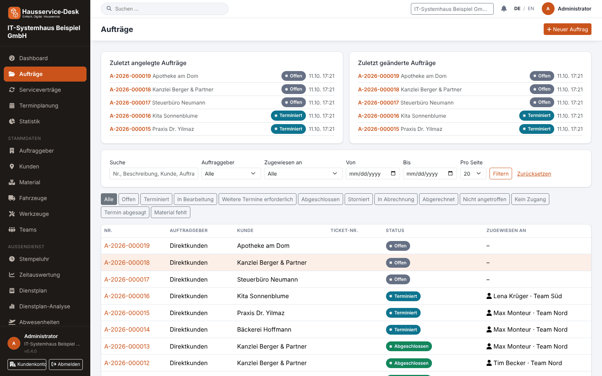The width and height of the screenshot is (602, 376).
Task: Open the Pro Seite dropdown
Action: tap(473, 174)
